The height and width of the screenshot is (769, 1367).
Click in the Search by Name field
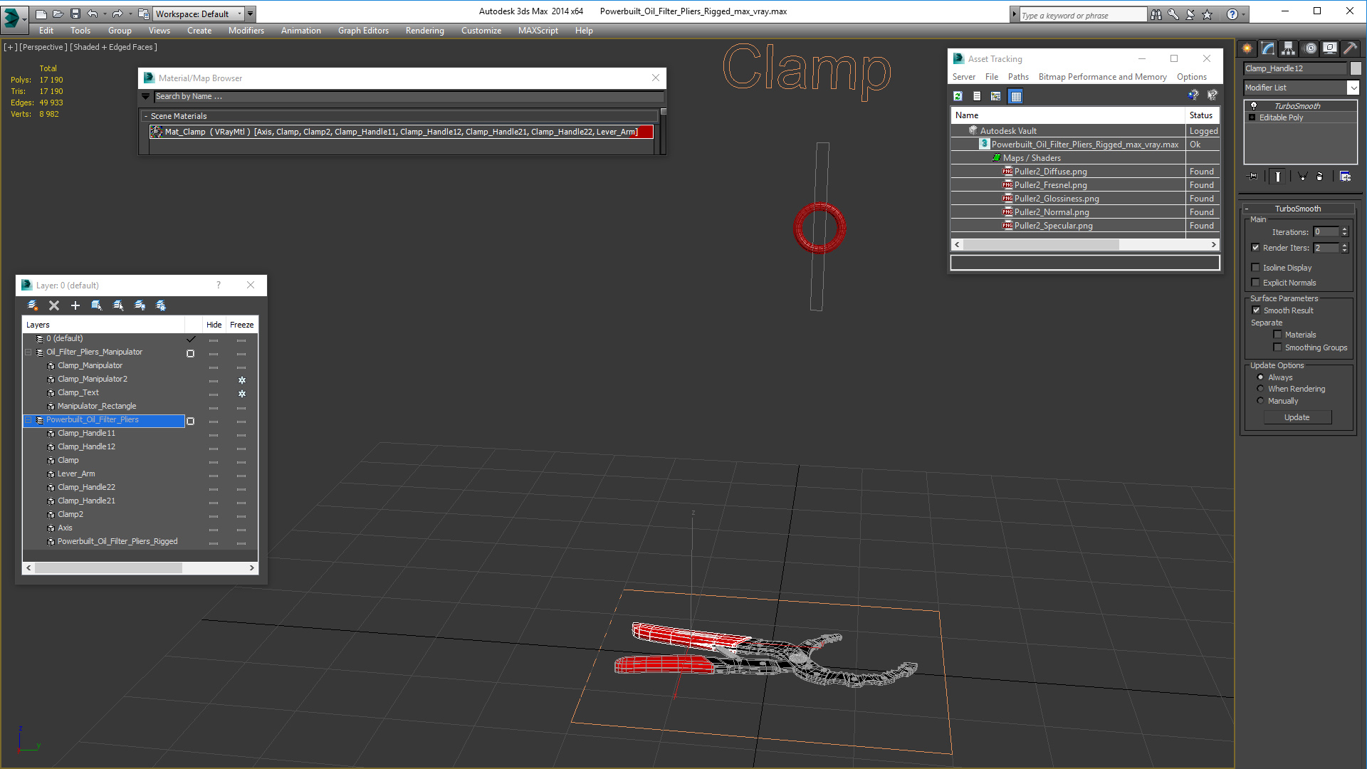[x=409, y=96]
